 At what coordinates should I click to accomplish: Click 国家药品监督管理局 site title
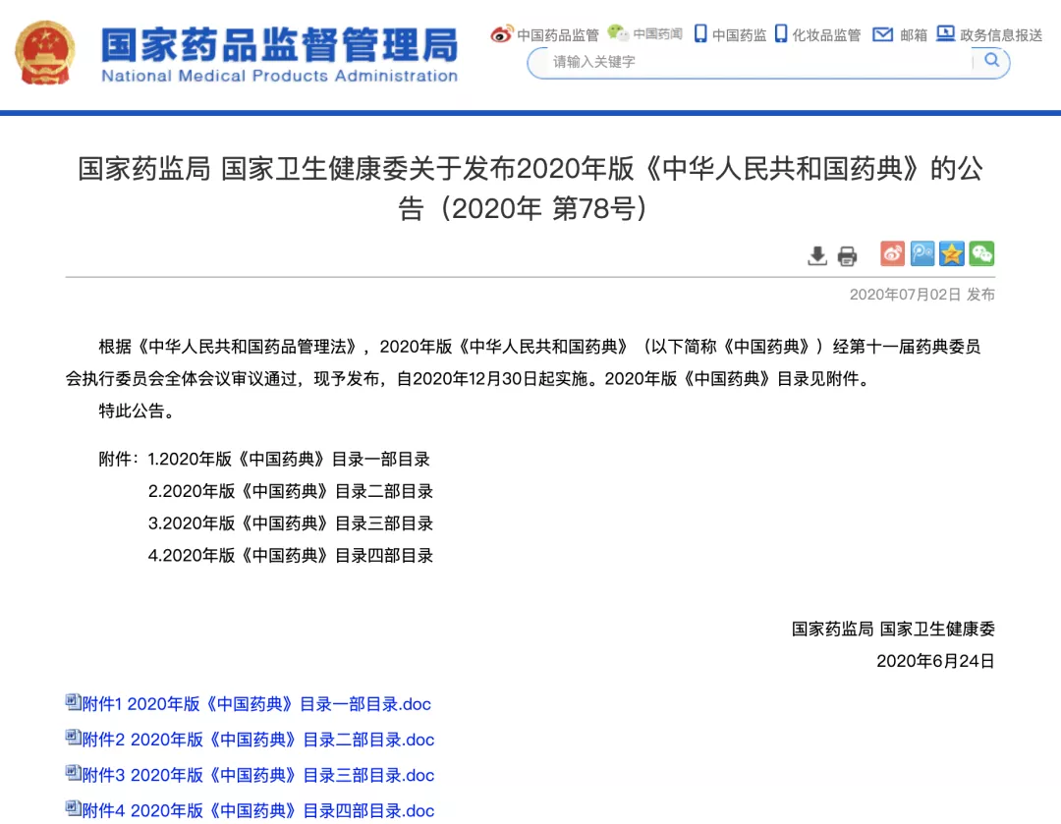pyautogui.click(x=279, y=45)
